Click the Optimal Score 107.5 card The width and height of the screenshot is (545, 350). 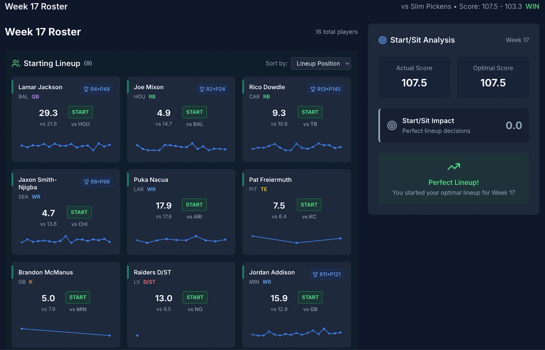click(493, 77)
